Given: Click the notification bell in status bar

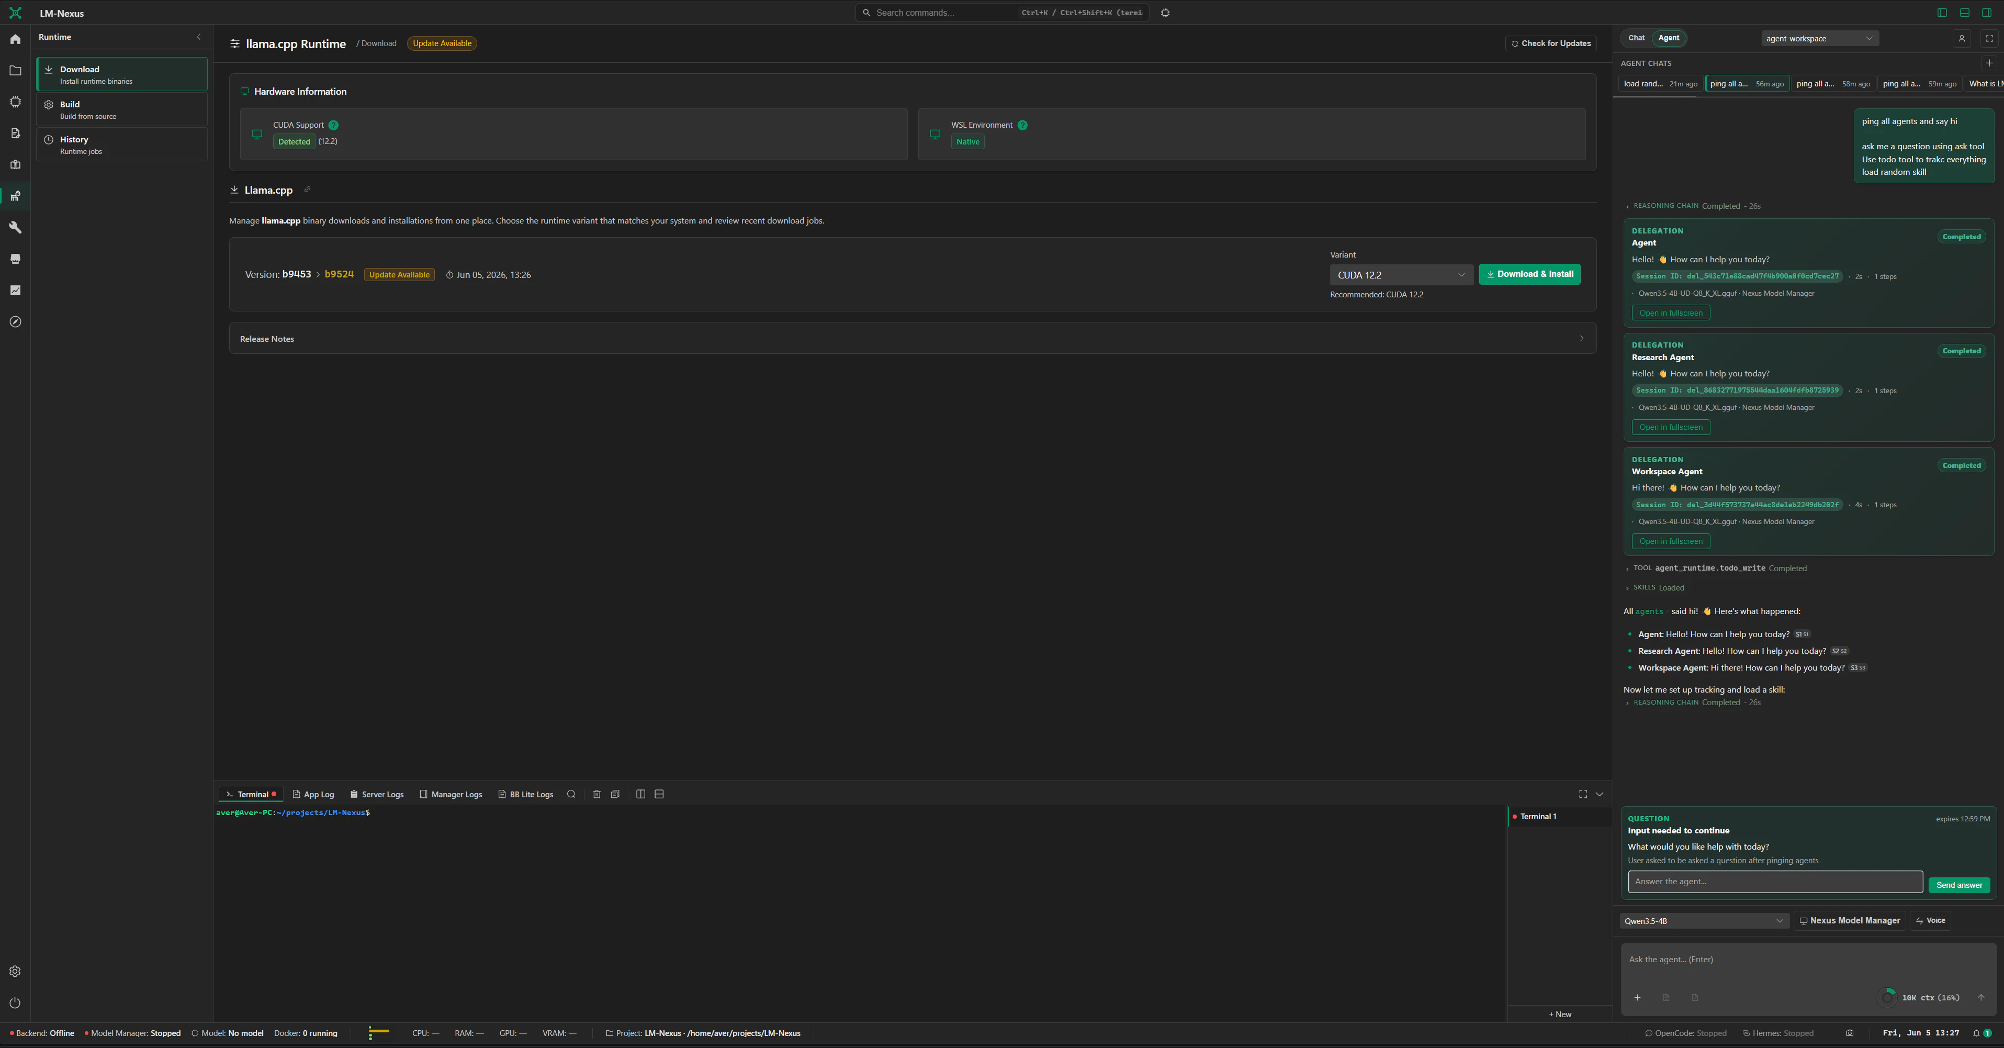Looking at the screenshot, I should pos(1977,1033).
